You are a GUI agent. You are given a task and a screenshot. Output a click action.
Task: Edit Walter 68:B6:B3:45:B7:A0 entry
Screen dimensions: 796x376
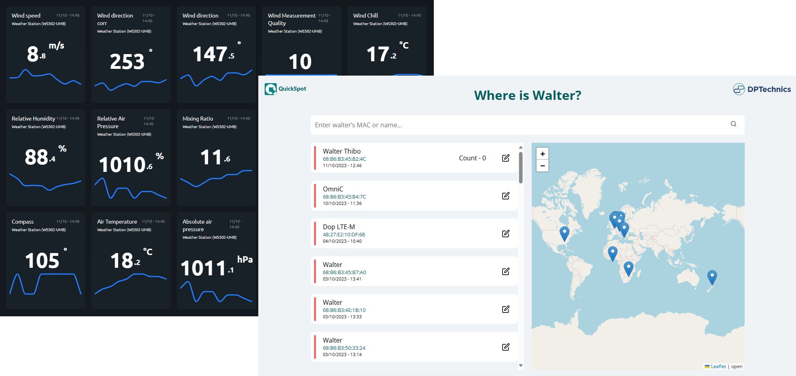tap(505, 271)
